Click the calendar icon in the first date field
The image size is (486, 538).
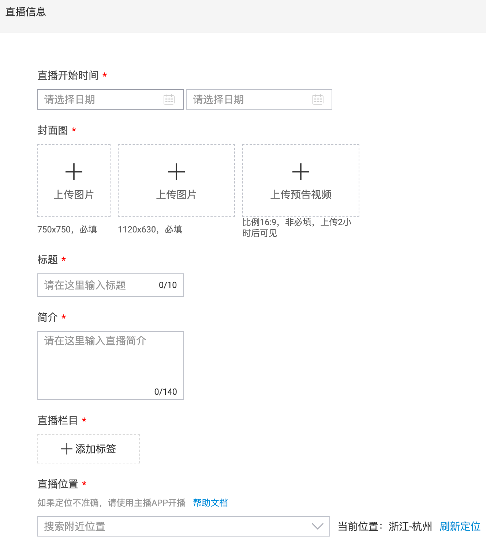(169, 99)
